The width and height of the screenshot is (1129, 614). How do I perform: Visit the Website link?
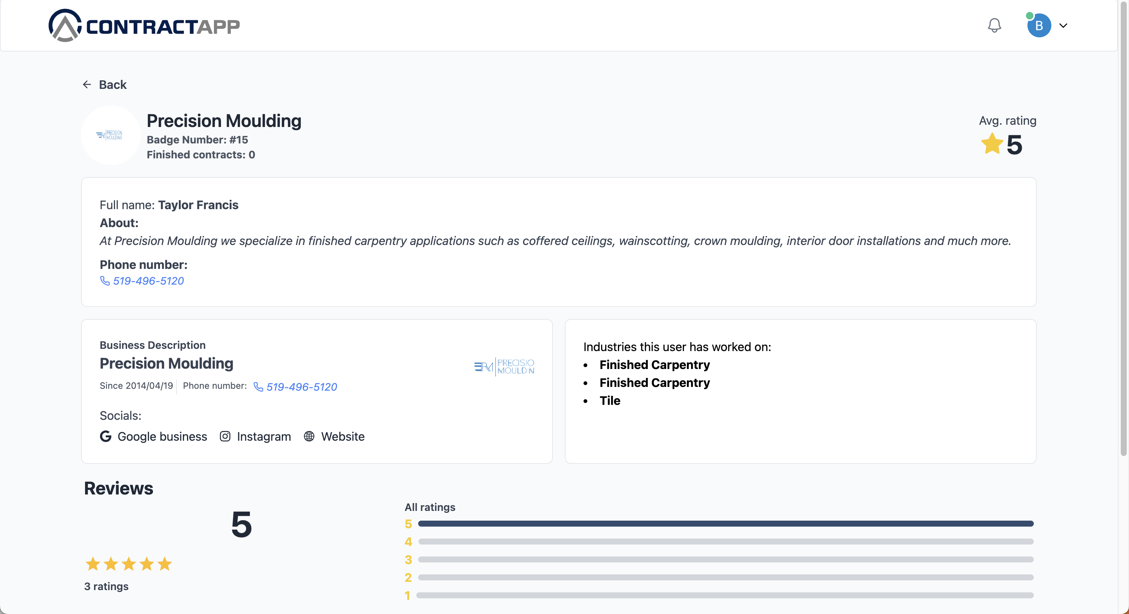tap(343, 436)
